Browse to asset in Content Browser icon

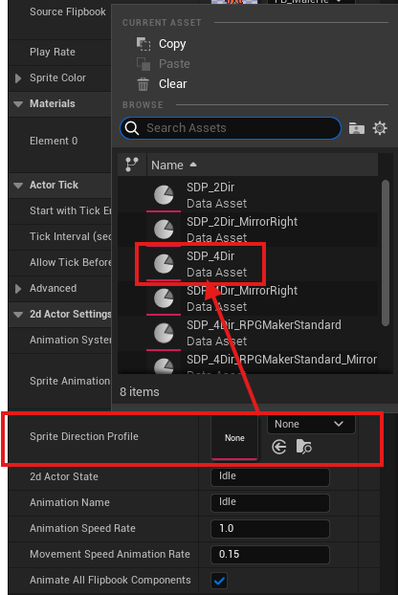click(304, 447)
